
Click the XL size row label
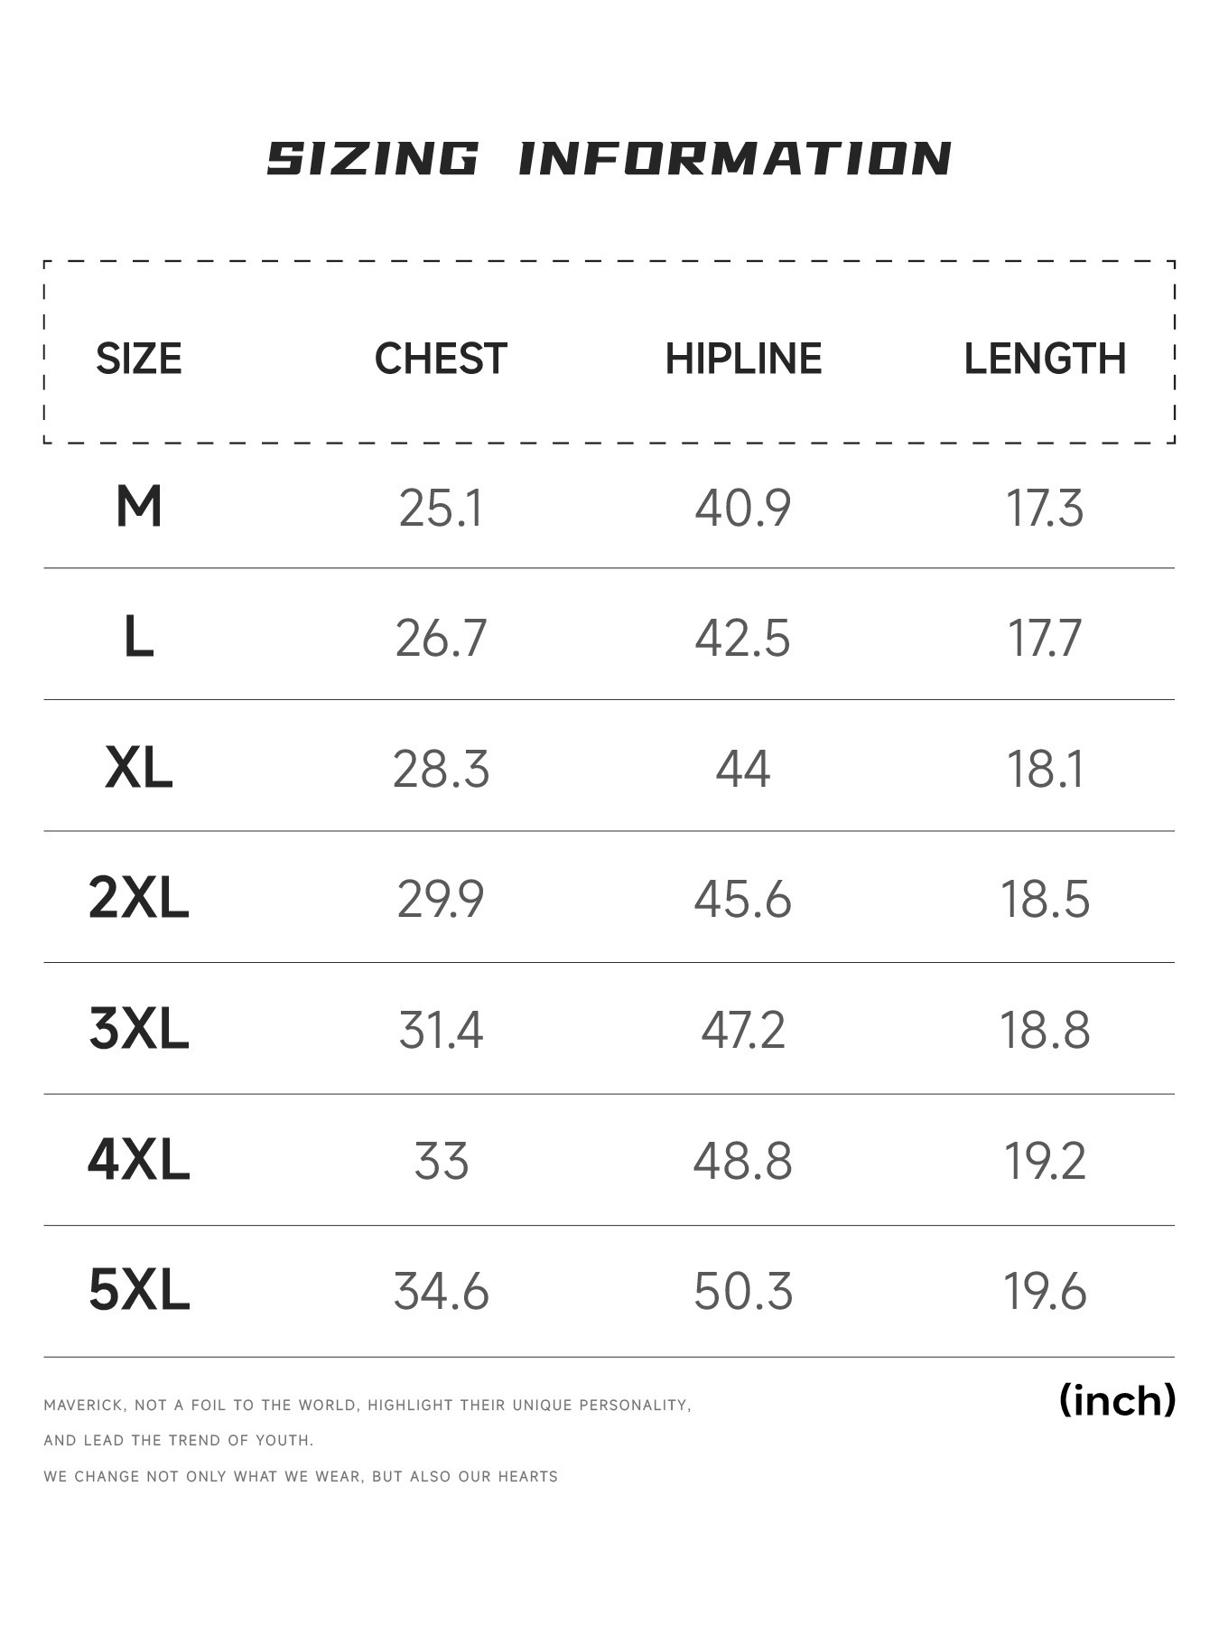pyautogui.click(x=139, y=769)
